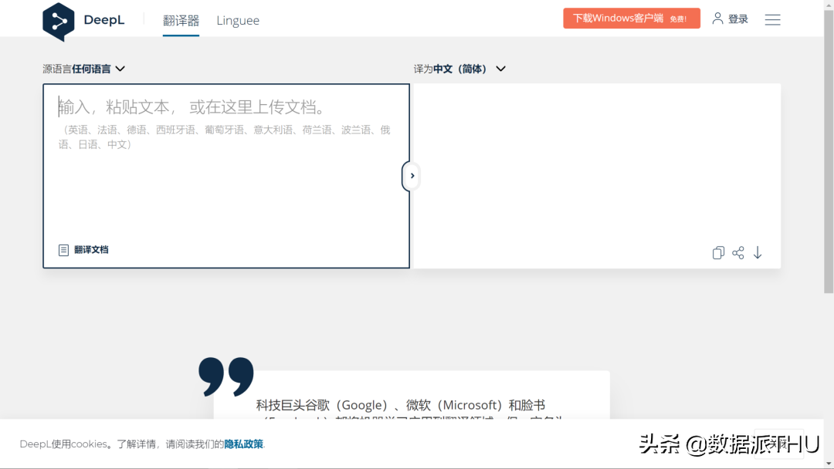This screenshot has width=834, height=469.
Task: Click the 翻译文档 translate document button
Action: [x=83, y=250]
